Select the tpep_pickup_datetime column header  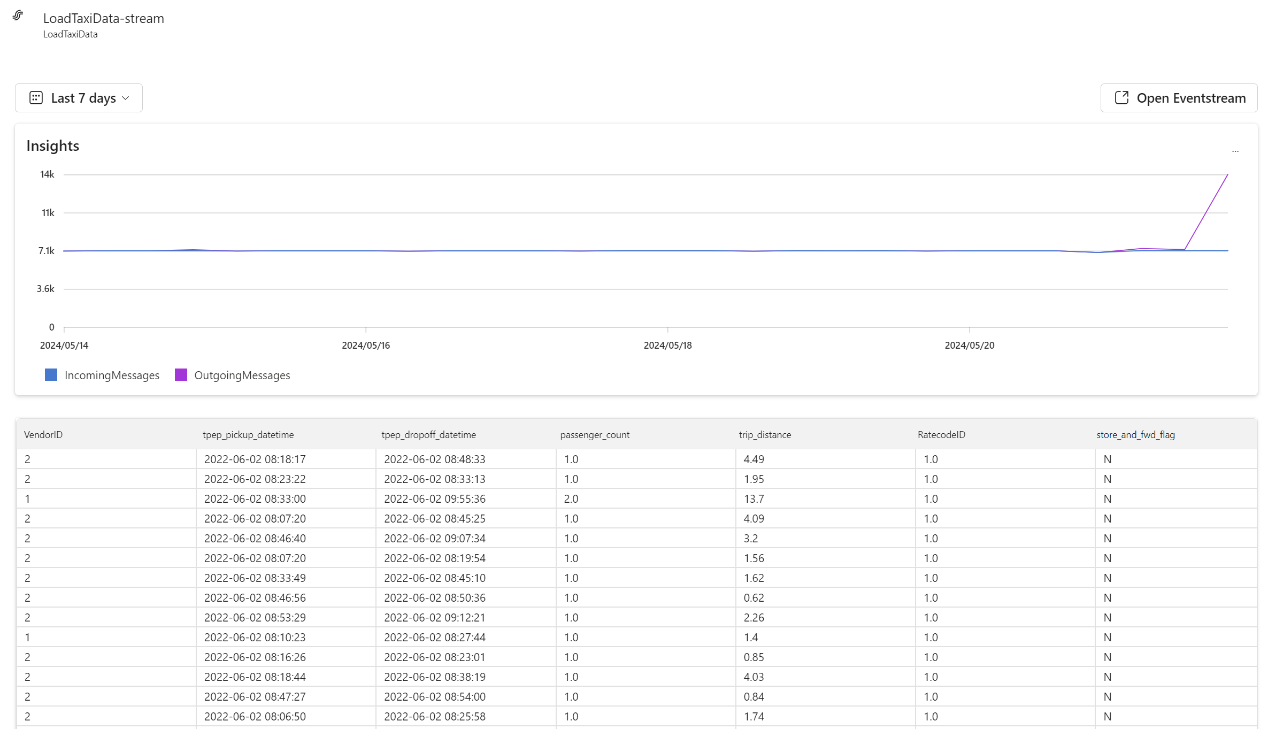coord(248,434)
